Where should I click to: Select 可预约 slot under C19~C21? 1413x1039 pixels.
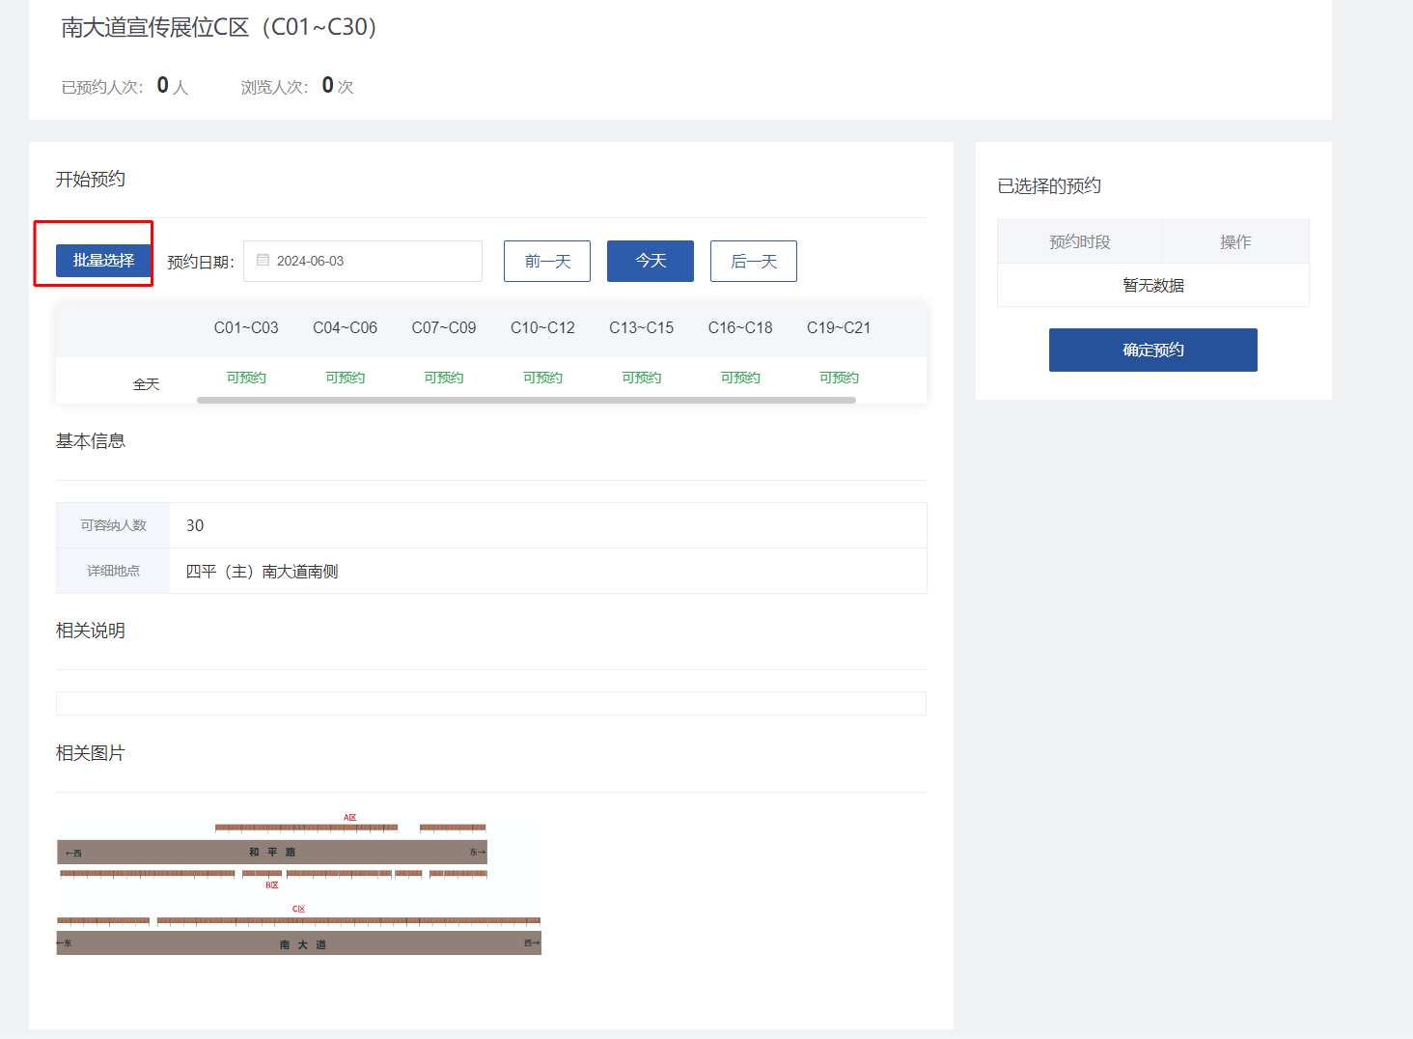click(x=839, y=378)
